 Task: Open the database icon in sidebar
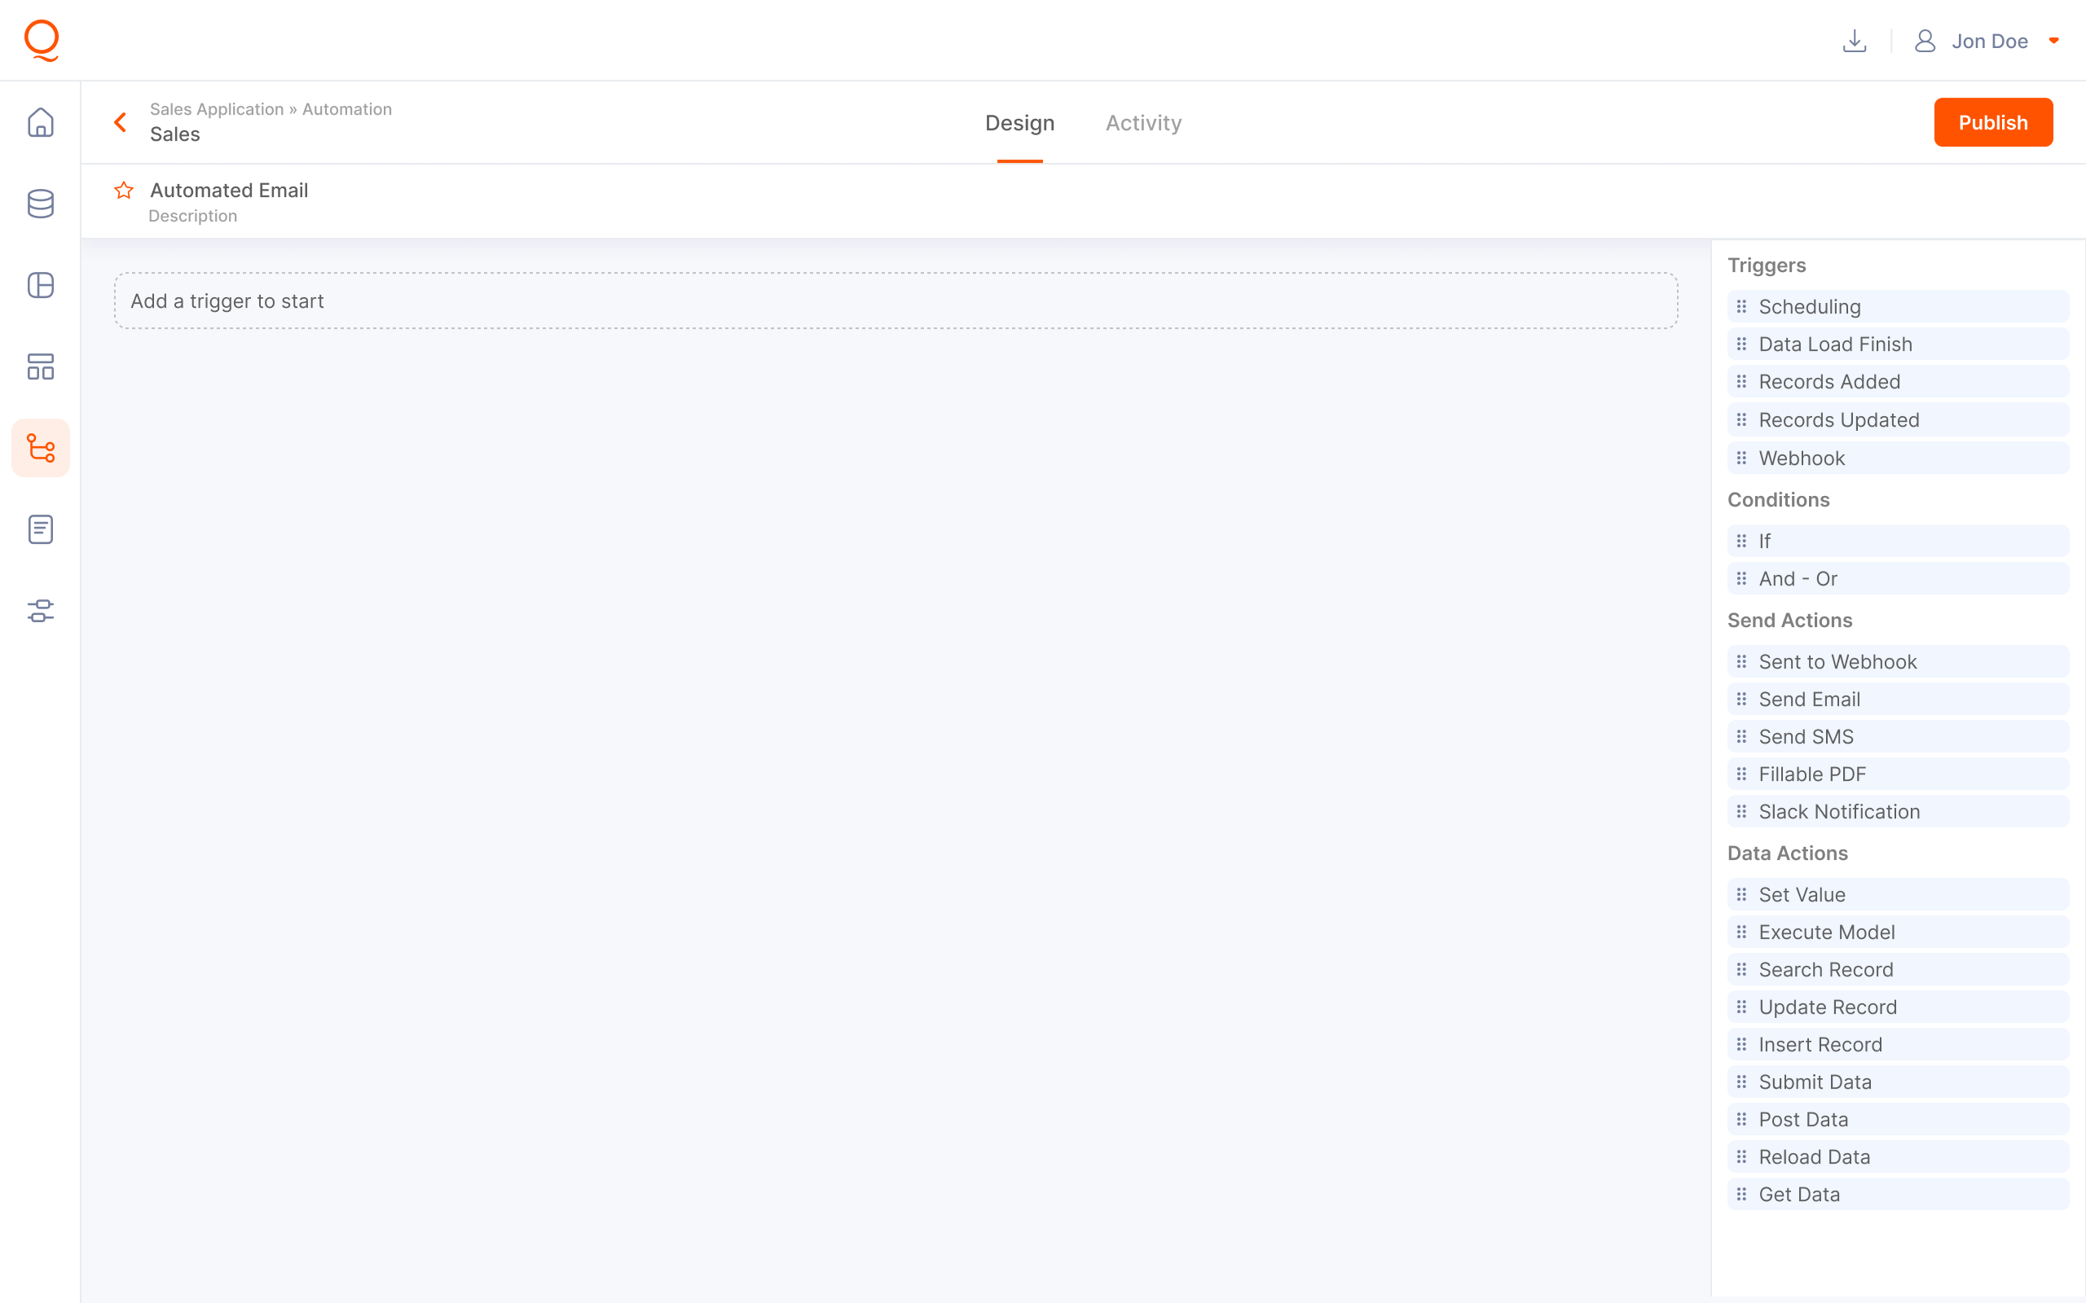point(41,204)
